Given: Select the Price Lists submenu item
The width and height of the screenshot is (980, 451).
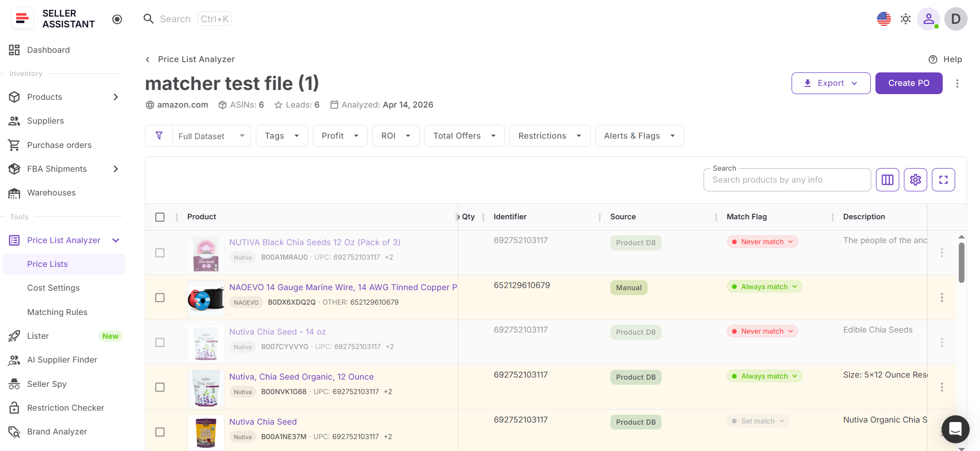Looking at the screenshot, I should click(x=64, y=264).
